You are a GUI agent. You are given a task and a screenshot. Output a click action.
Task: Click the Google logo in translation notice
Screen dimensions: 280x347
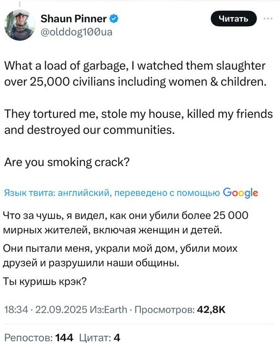click(x=240, y=193)
